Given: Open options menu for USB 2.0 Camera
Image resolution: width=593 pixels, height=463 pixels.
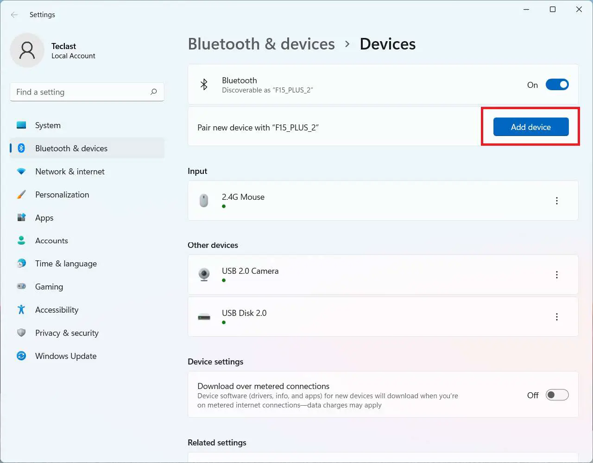Looking at the screenshot, I should pos(557,274).
